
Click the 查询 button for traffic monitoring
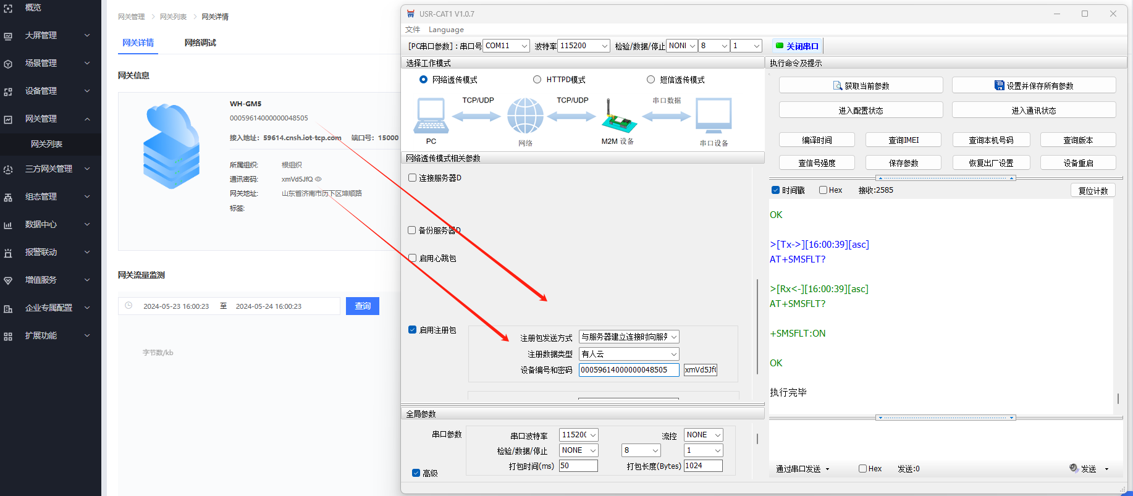pyautogui.click(x=363, y=306)
